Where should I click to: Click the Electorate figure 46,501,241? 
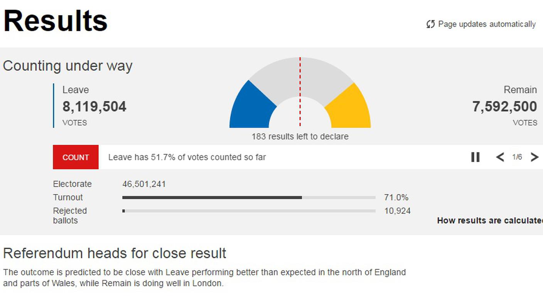click(144, 184)
